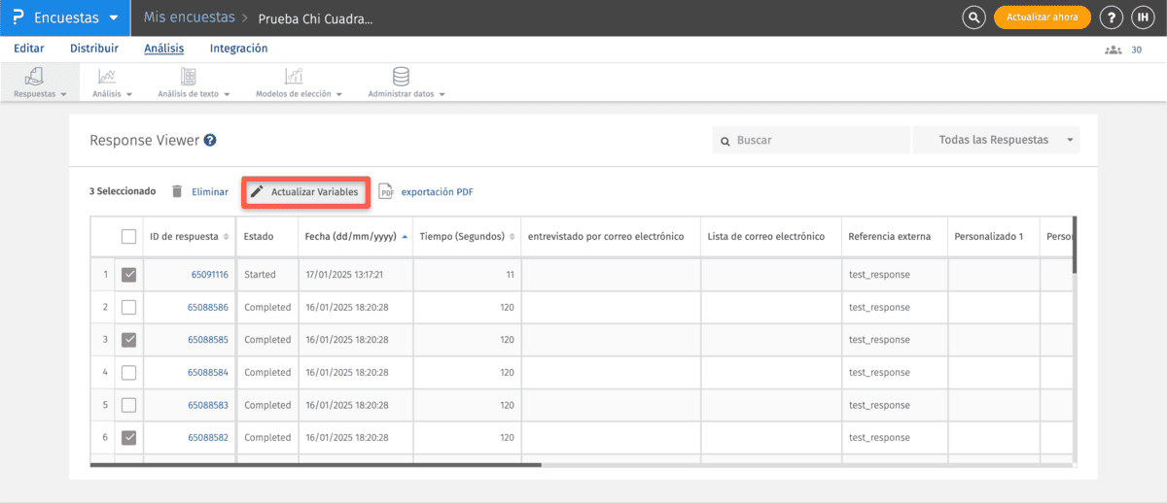Expand the Respuestas menu arrow
Screen dimensions: 1167x503
63,95
